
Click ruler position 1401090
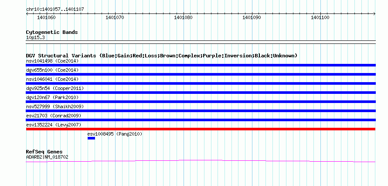click(252, 17)
